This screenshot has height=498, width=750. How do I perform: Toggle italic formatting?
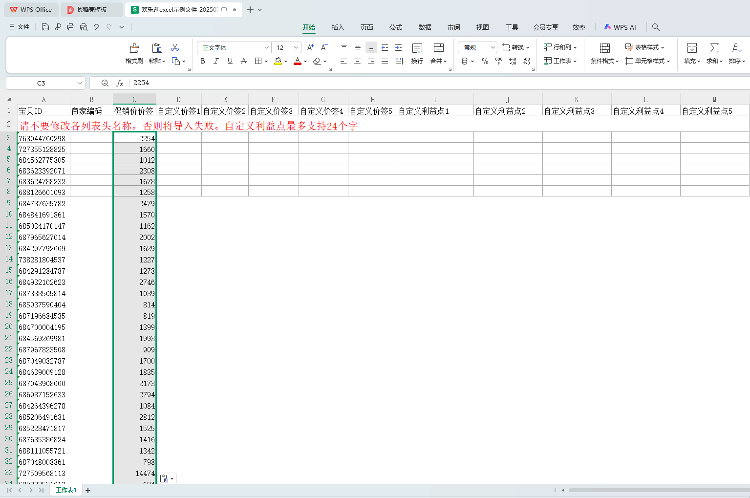point(216,61)
